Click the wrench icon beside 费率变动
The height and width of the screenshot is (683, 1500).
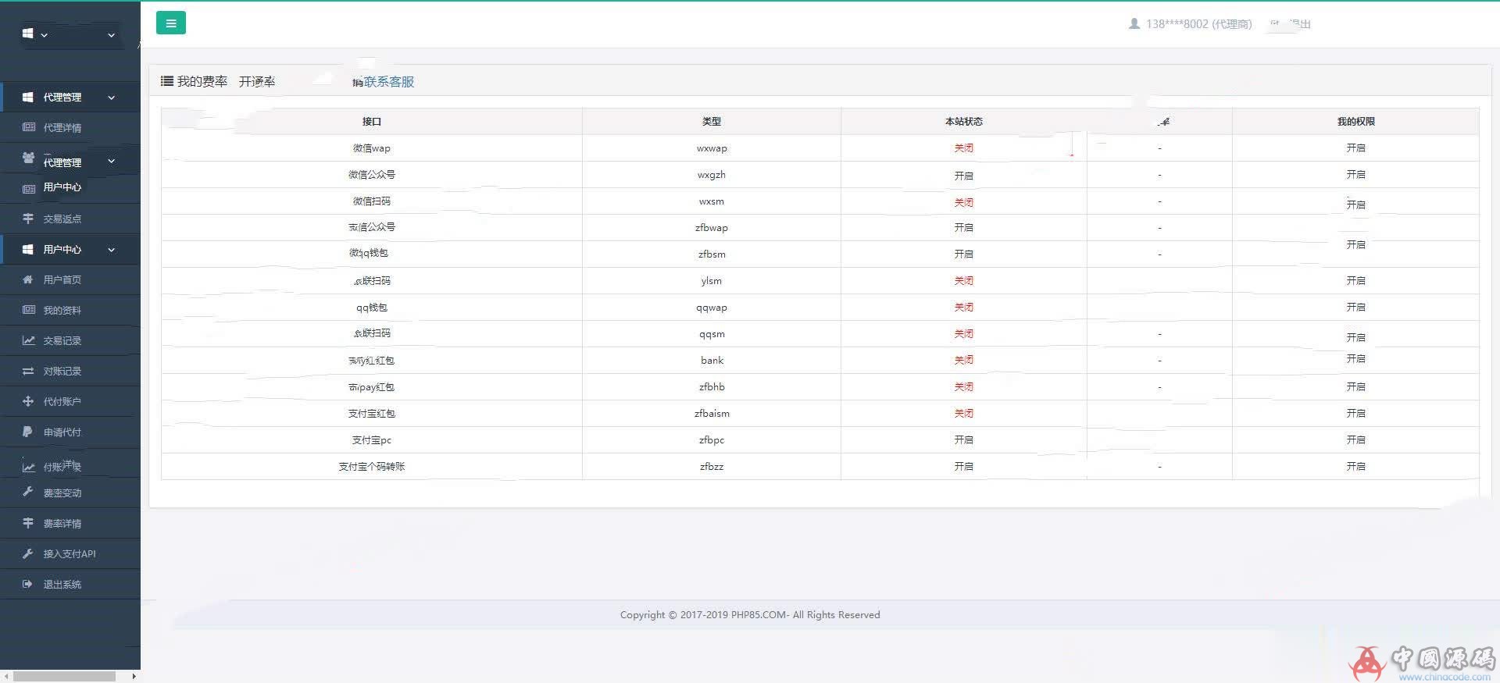[x=28, y=493]
